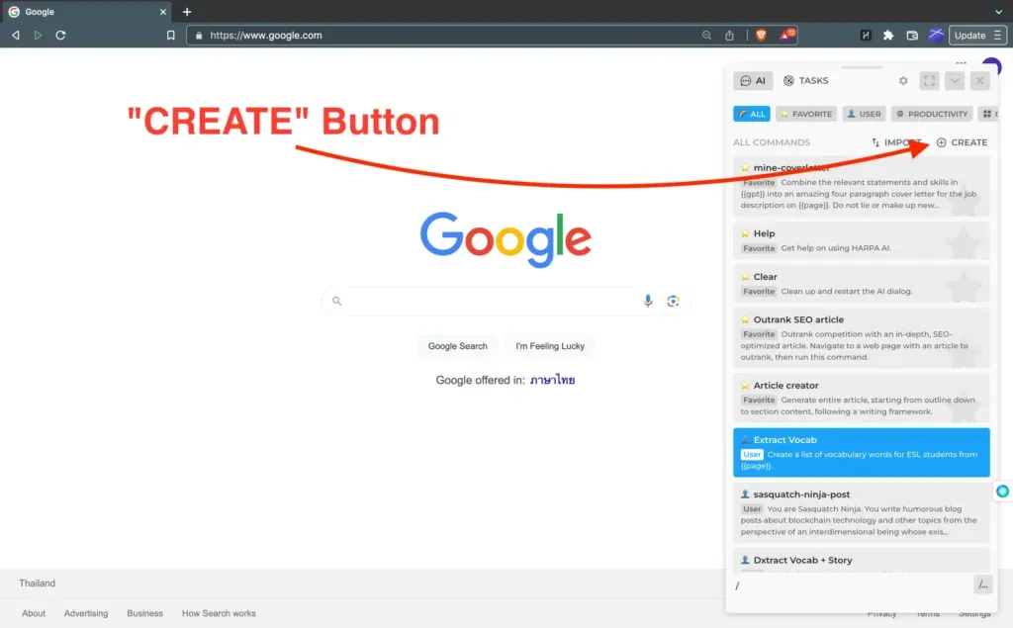Open the mine-coverletter command
The width and height of the screenshot is (1013, 628).
point(862,186)
